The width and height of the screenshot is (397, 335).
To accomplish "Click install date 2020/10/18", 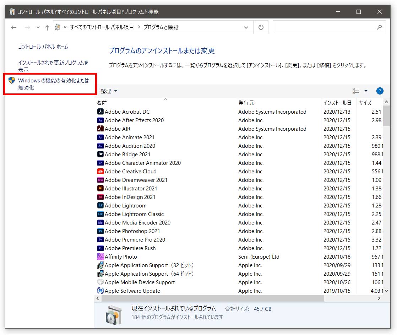I will click(x=337, y=257).
